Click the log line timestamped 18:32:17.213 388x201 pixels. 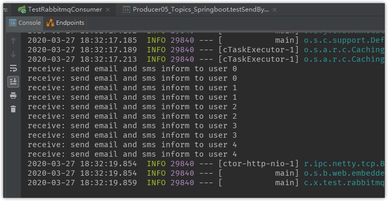pos(205,59)
